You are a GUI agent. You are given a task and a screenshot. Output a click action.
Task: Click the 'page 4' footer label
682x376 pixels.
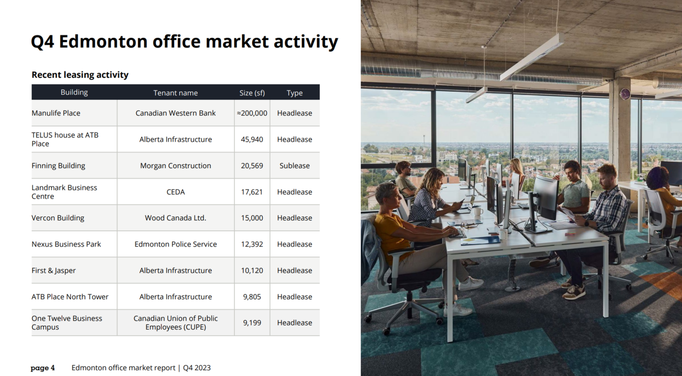coord(43,368)
